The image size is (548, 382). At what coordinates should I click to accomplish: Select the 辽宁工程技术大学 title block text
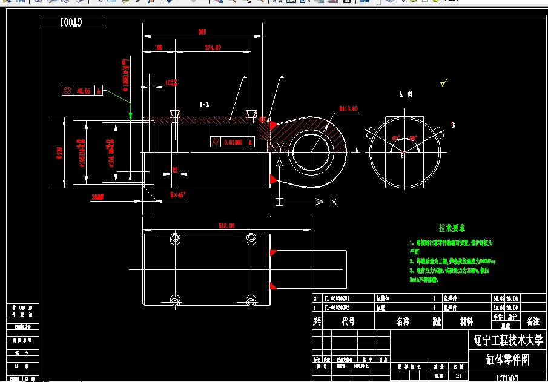tap(508, 340)
